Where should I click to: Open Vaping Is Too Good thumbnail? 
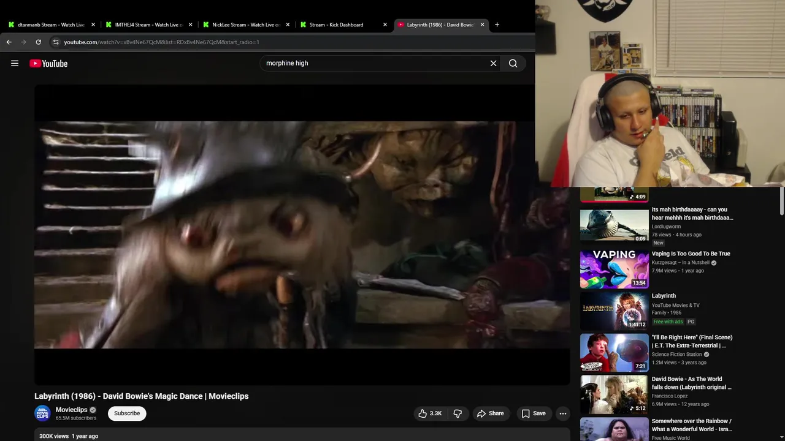coord(614,269)
